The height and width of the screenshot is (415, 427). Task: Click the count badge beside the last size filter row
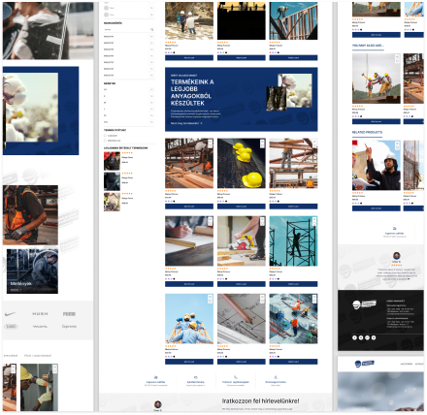[x=151, y=122]
